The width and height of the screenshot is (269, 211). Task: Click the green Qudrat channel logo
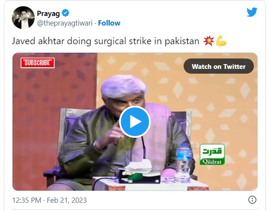click(x=211, y=154)
